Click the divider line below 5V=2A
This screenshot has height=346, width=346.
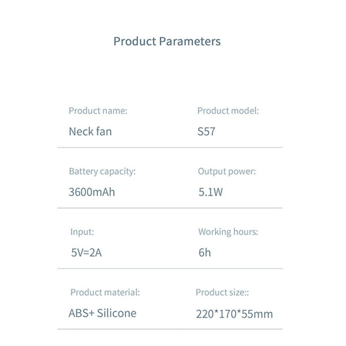point(170,269)
